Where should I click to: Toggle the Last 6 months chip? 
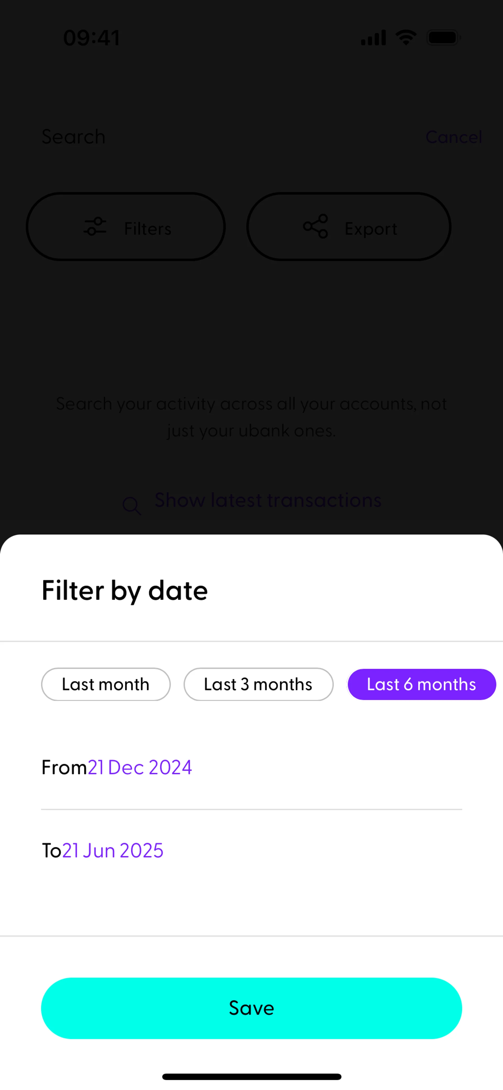[421, 684]
